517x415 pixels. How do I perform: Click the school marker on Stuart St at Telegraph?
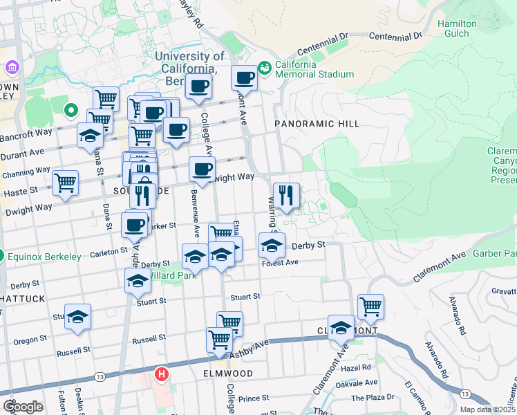coord(138,282)
